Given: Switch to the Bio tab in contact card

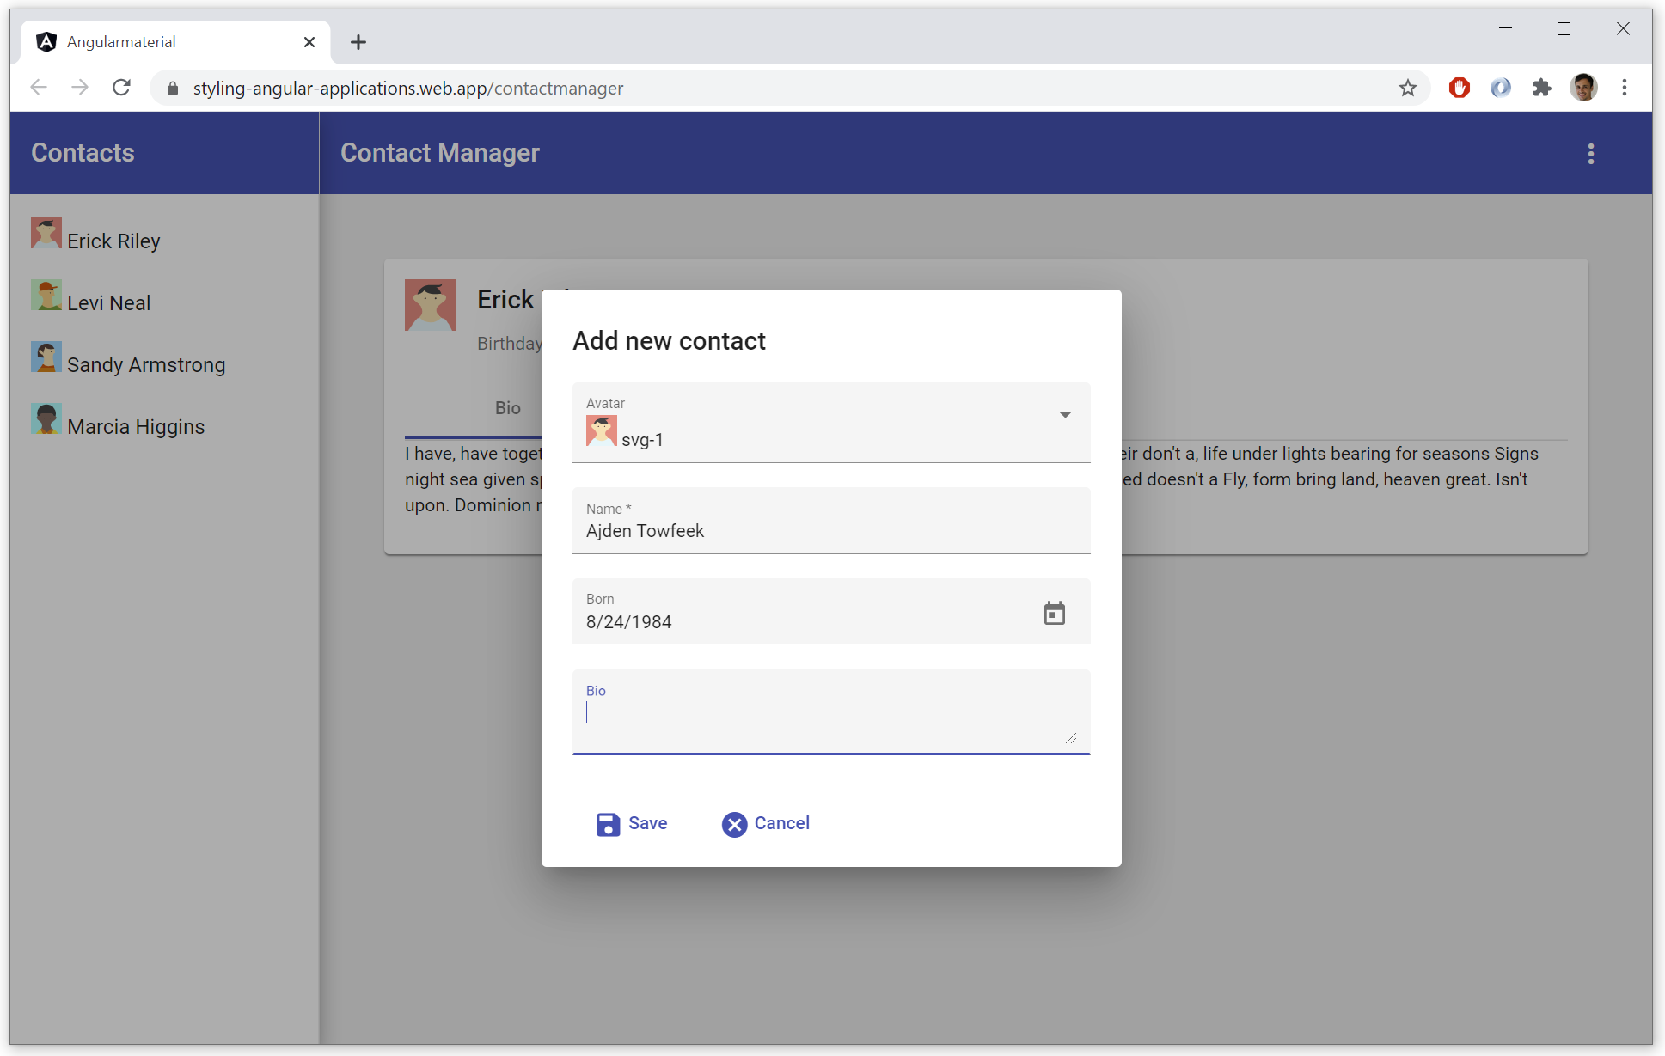Looking at the screenshot, I should coord(507,408).
